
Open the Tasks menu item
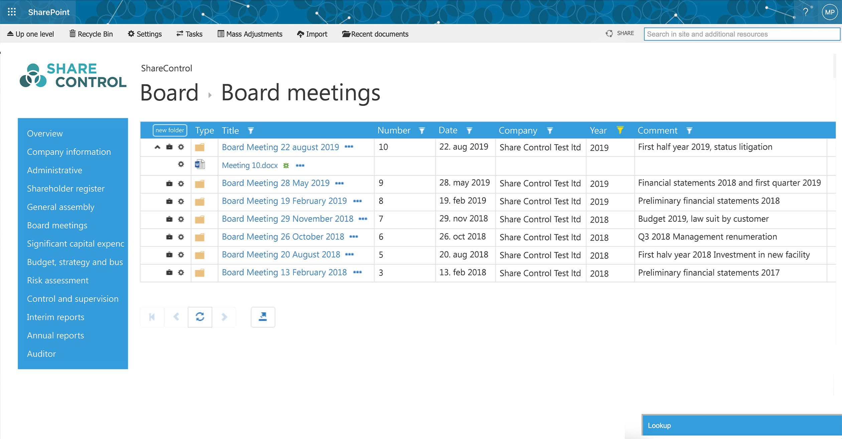pyautogui.click(x=189, y=34)
